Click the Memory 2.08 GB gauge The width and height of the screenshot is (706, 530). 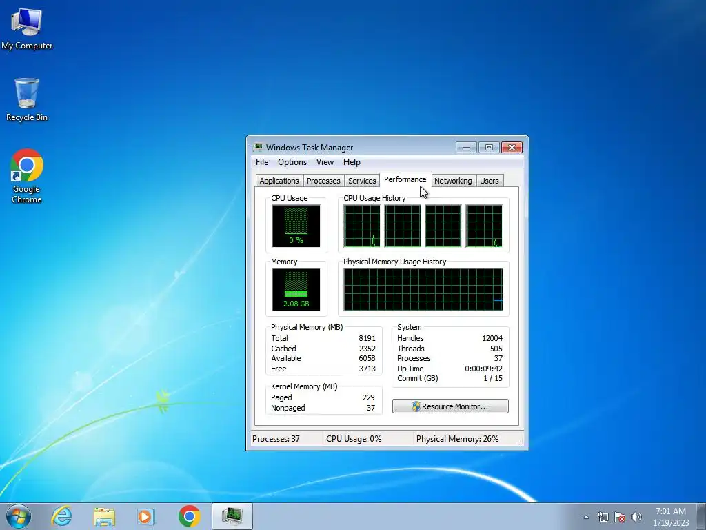click(296, 289)
